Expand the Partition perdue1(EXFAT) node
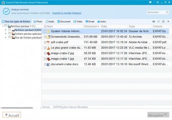172x120 pixels. tap(6, 30)
